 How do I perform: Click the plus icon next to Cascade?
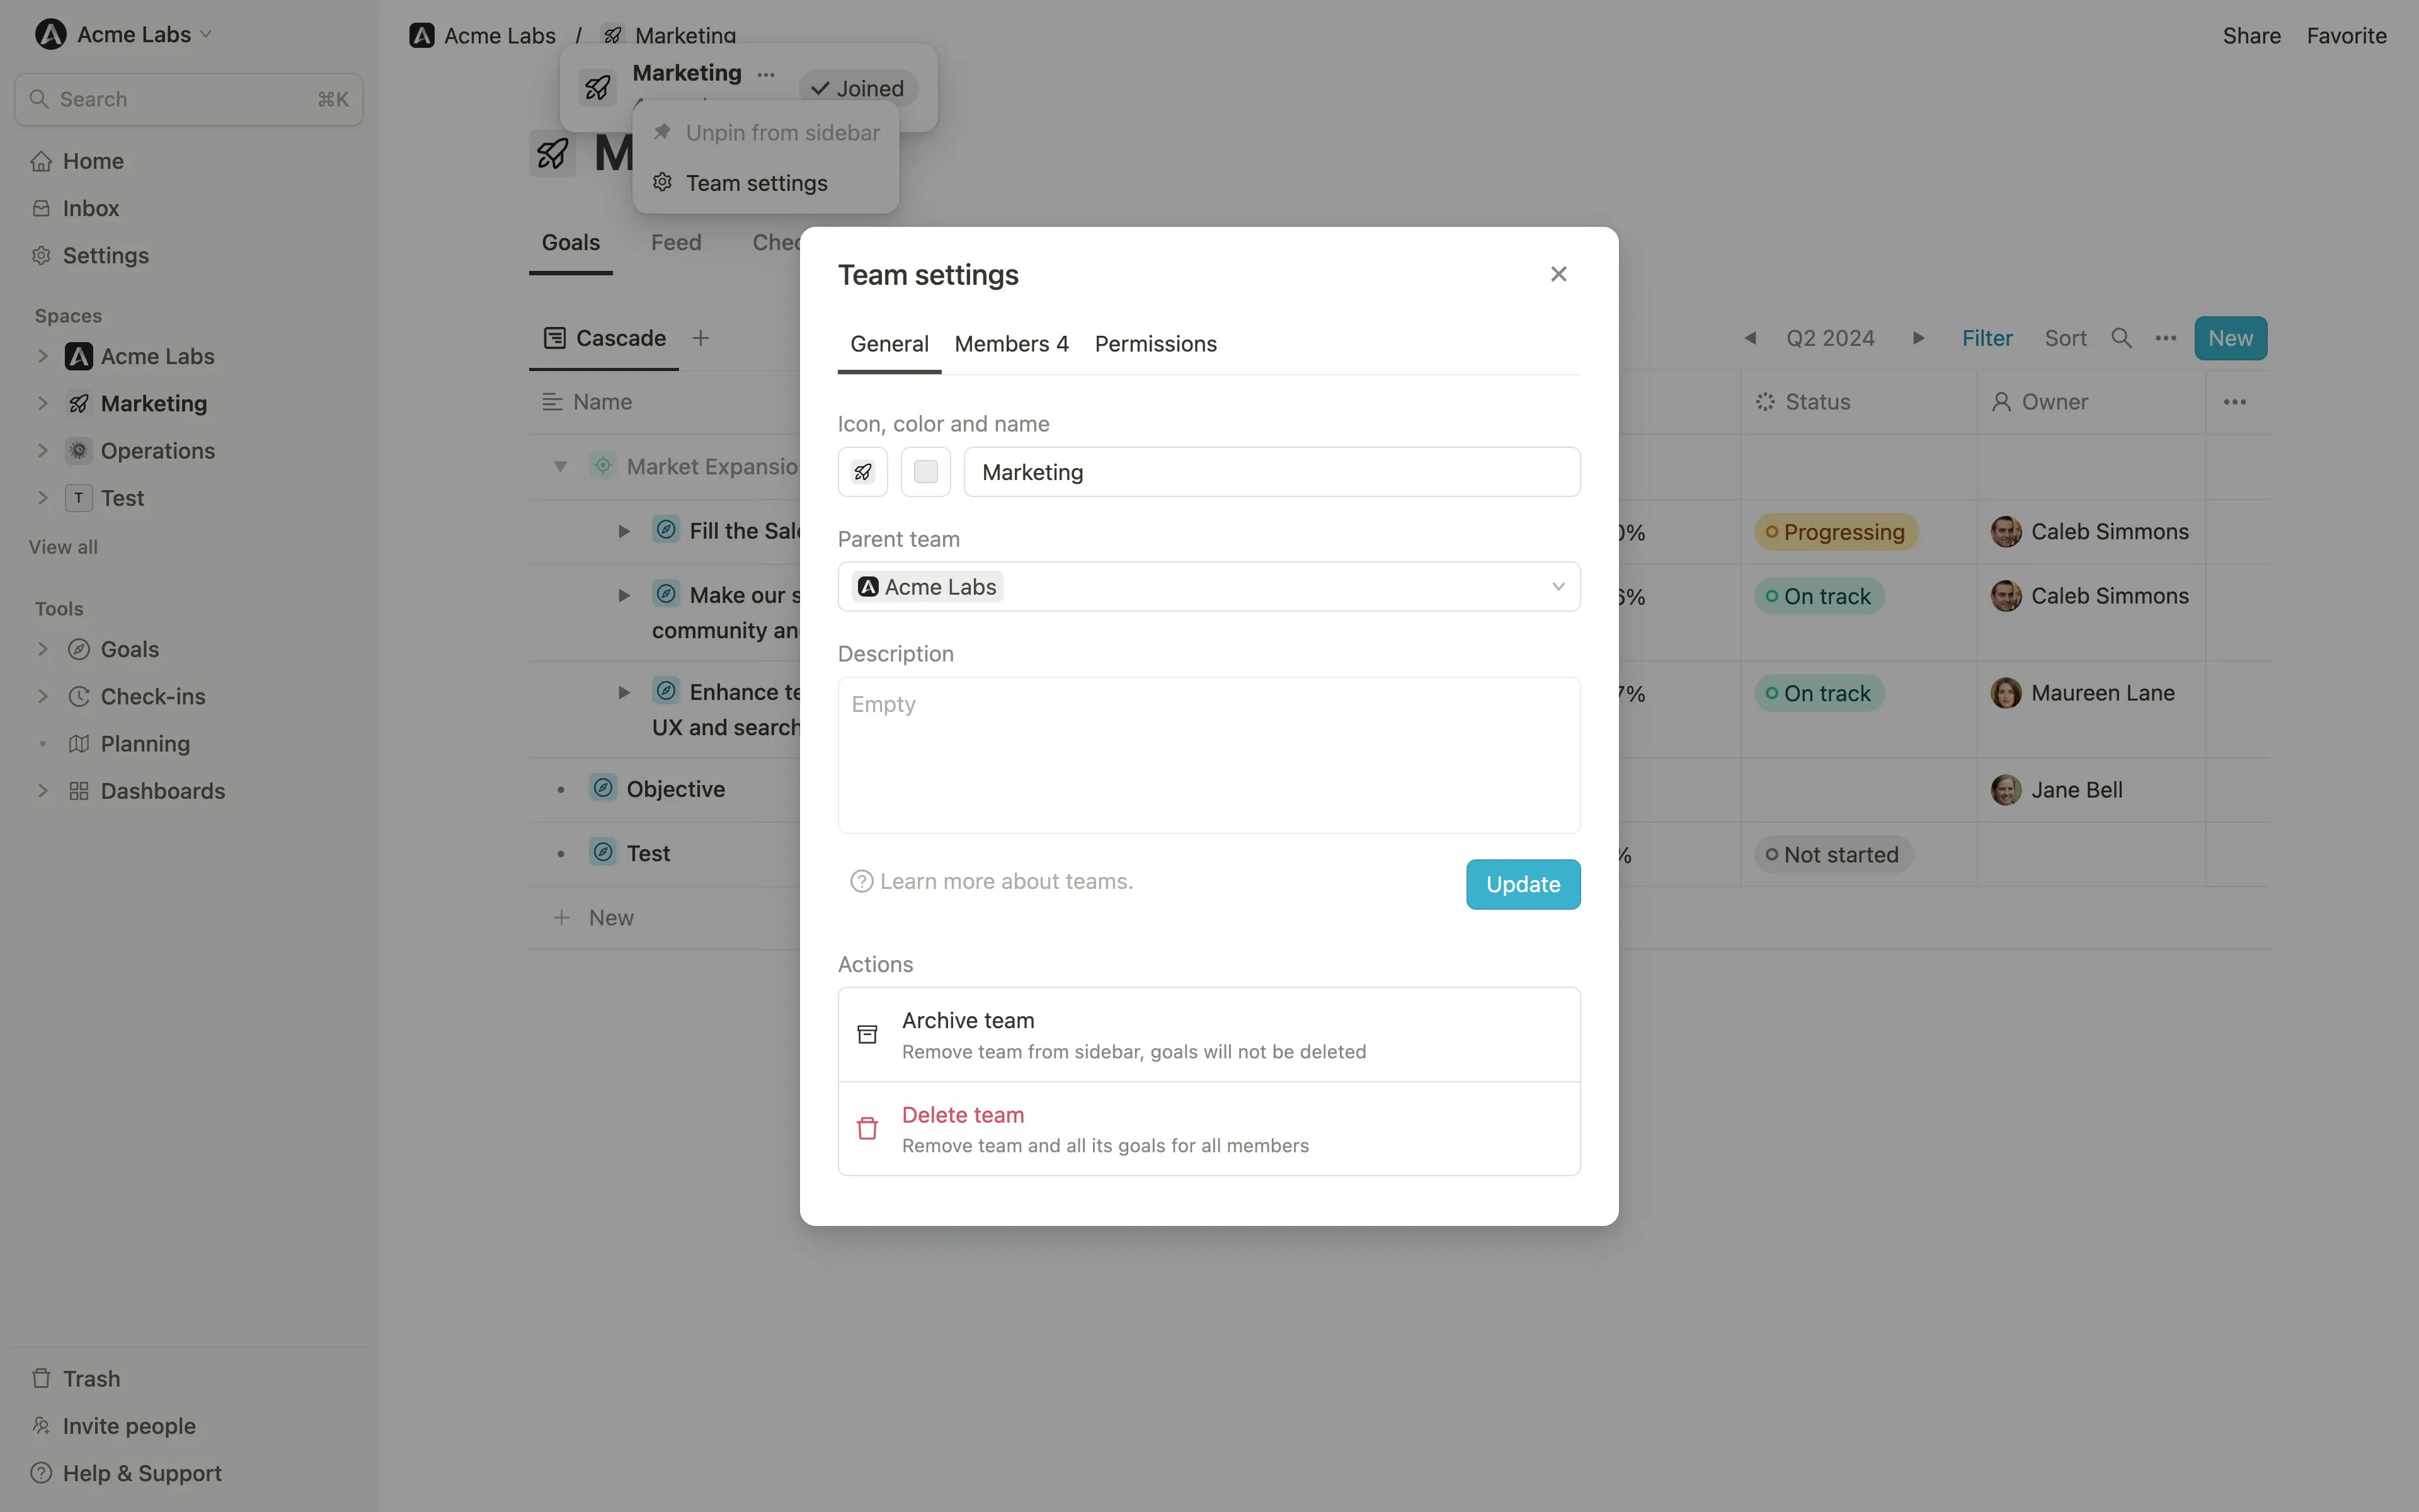[701, 338]
